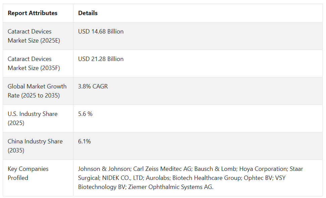
Task: Click the Biotech Healthcare Group text
Action: click(207, 178)
